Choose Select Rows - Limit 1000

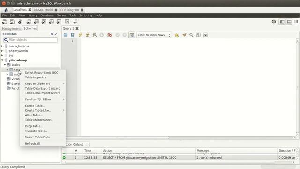click(x=43, y=73)
